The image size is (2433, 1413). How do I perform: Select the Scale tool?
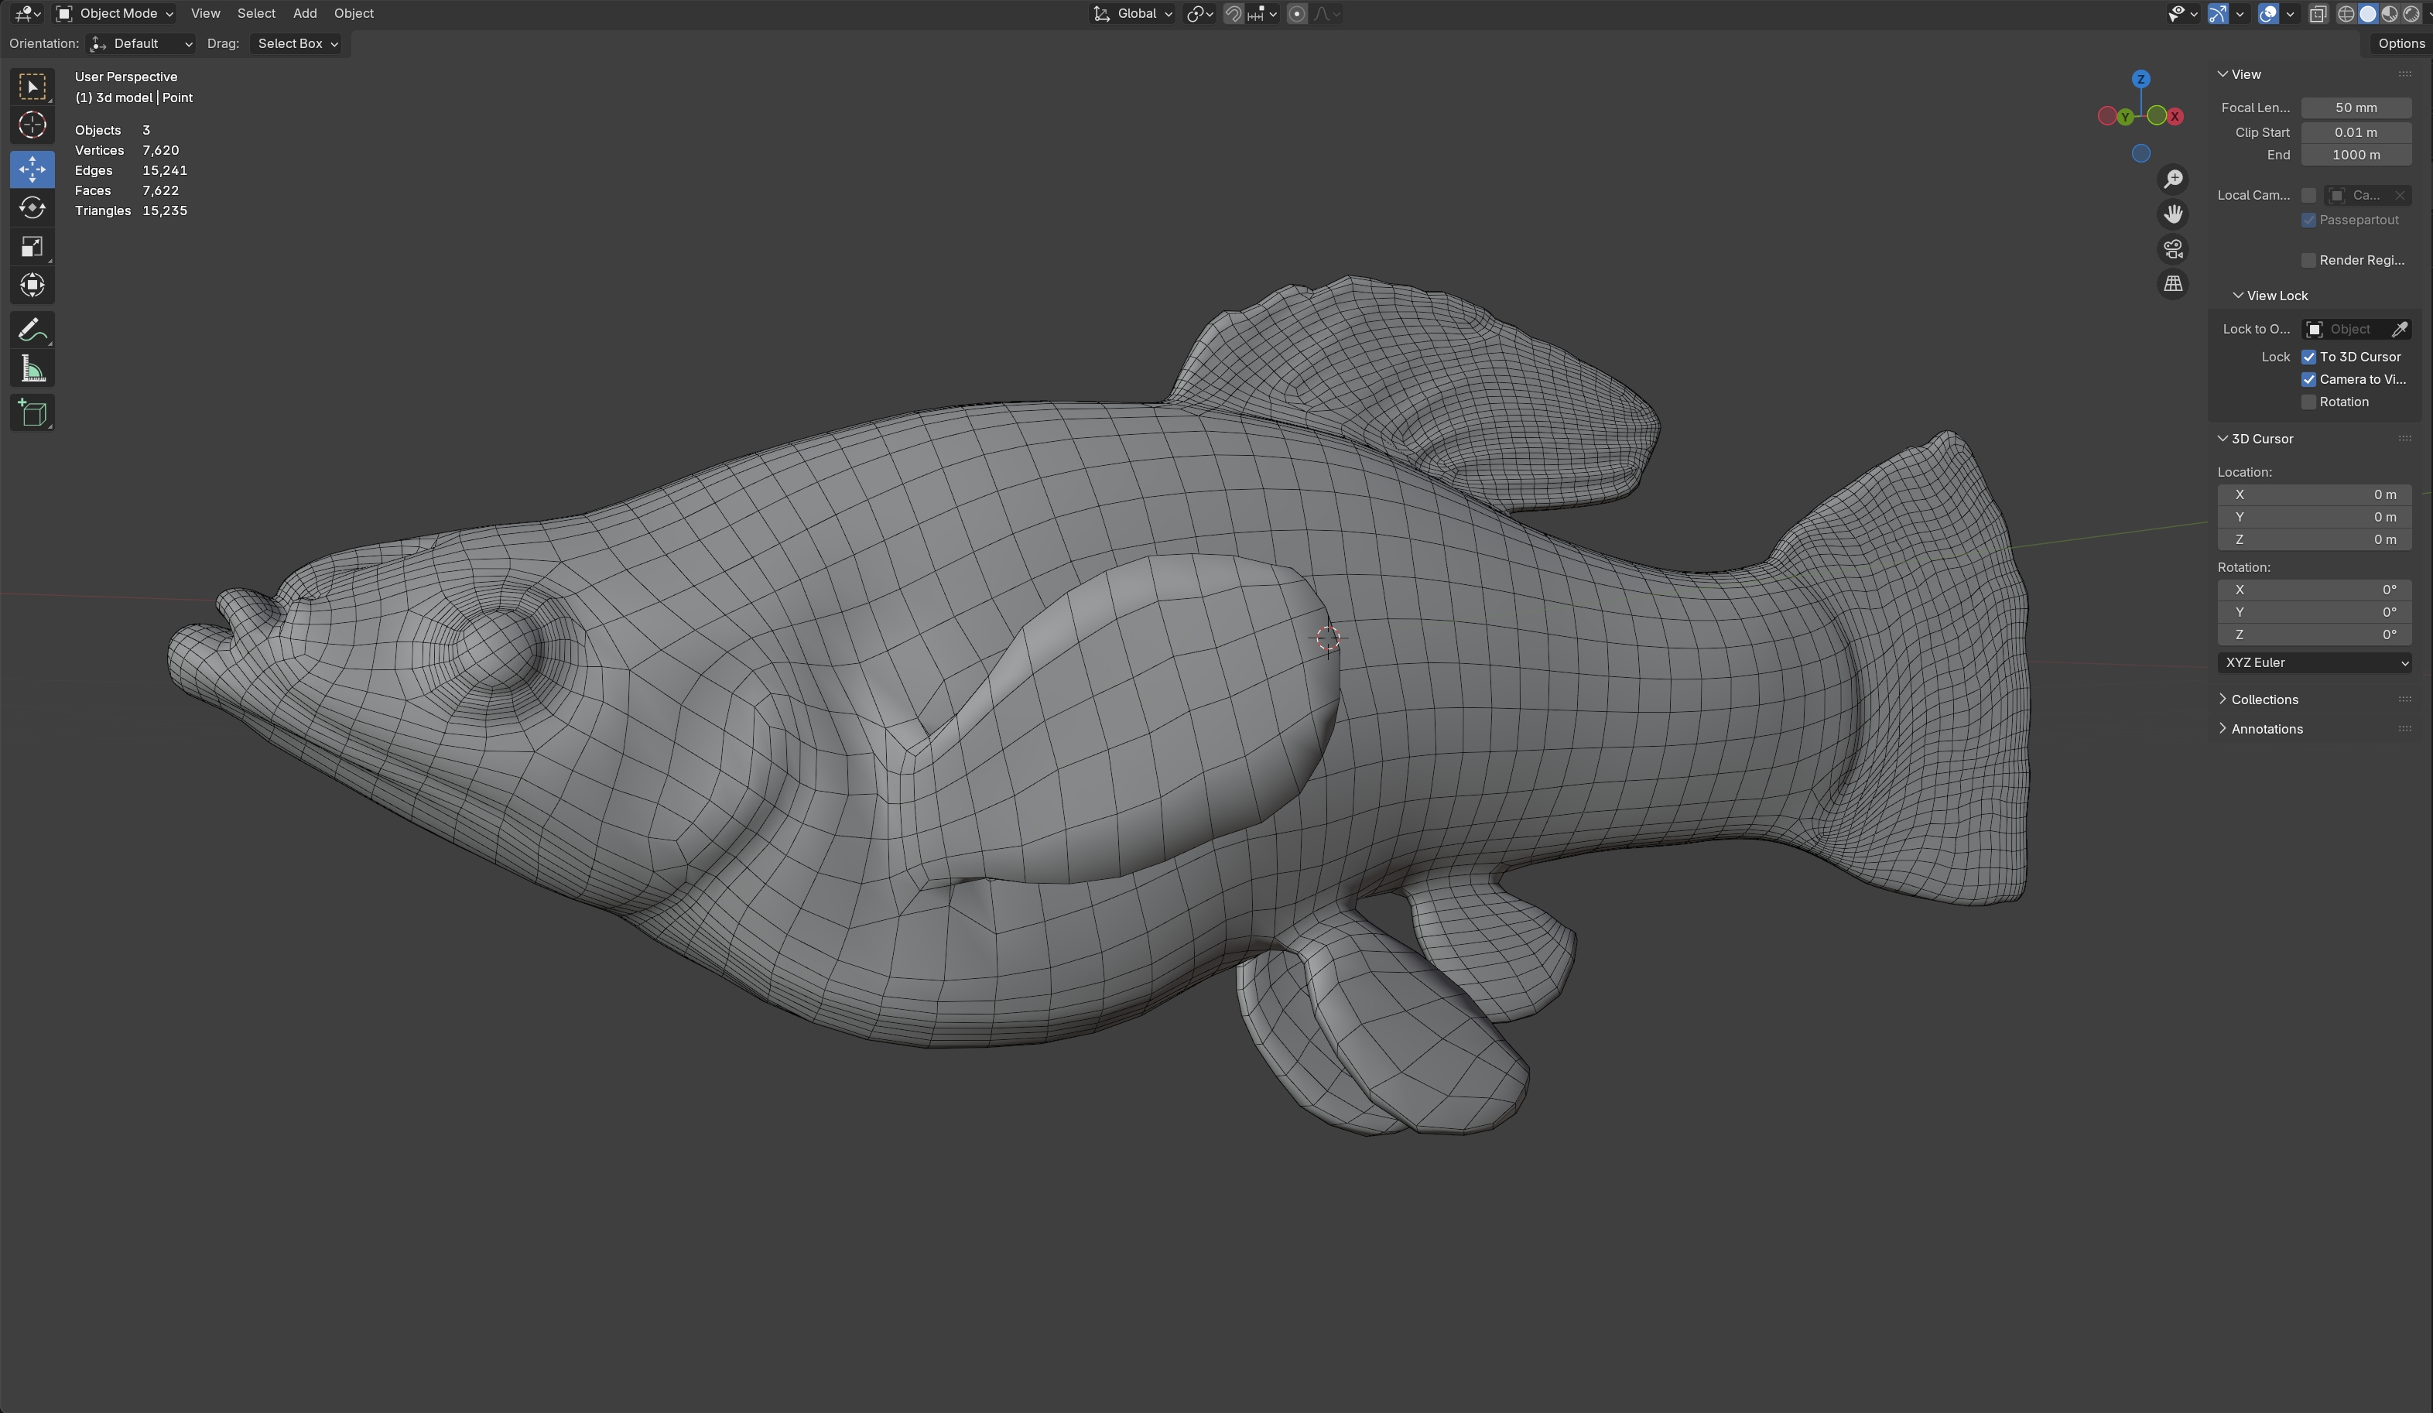[x=32, y=247]
